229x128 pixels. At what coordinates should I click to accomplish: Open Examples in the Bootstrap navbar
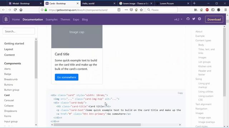click(x=52, y=20)
